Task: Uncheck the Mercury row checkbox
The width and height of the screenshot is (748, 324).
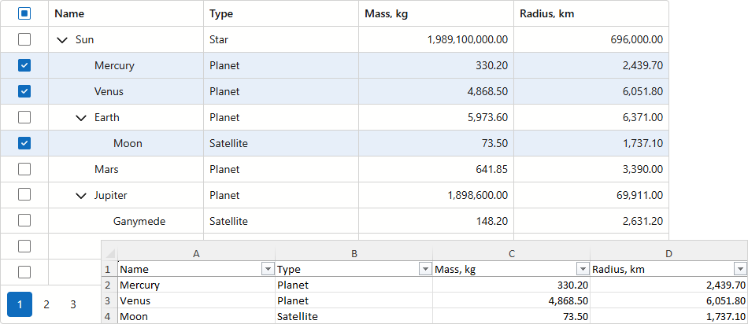Action: 24,65
